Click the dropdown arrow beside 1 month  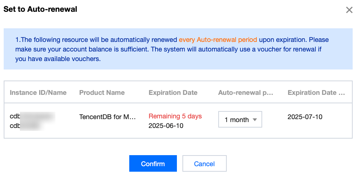click(255, 120)
